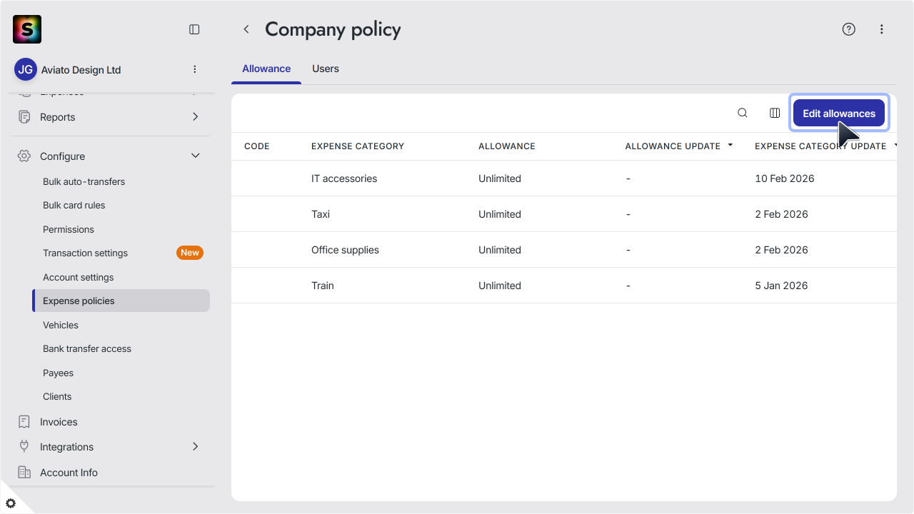Switch to the Users tab

[x=326, y=69]
